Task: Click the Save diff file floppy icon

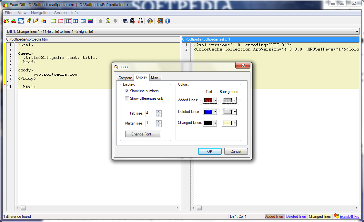Action: (x=44, y=21)
